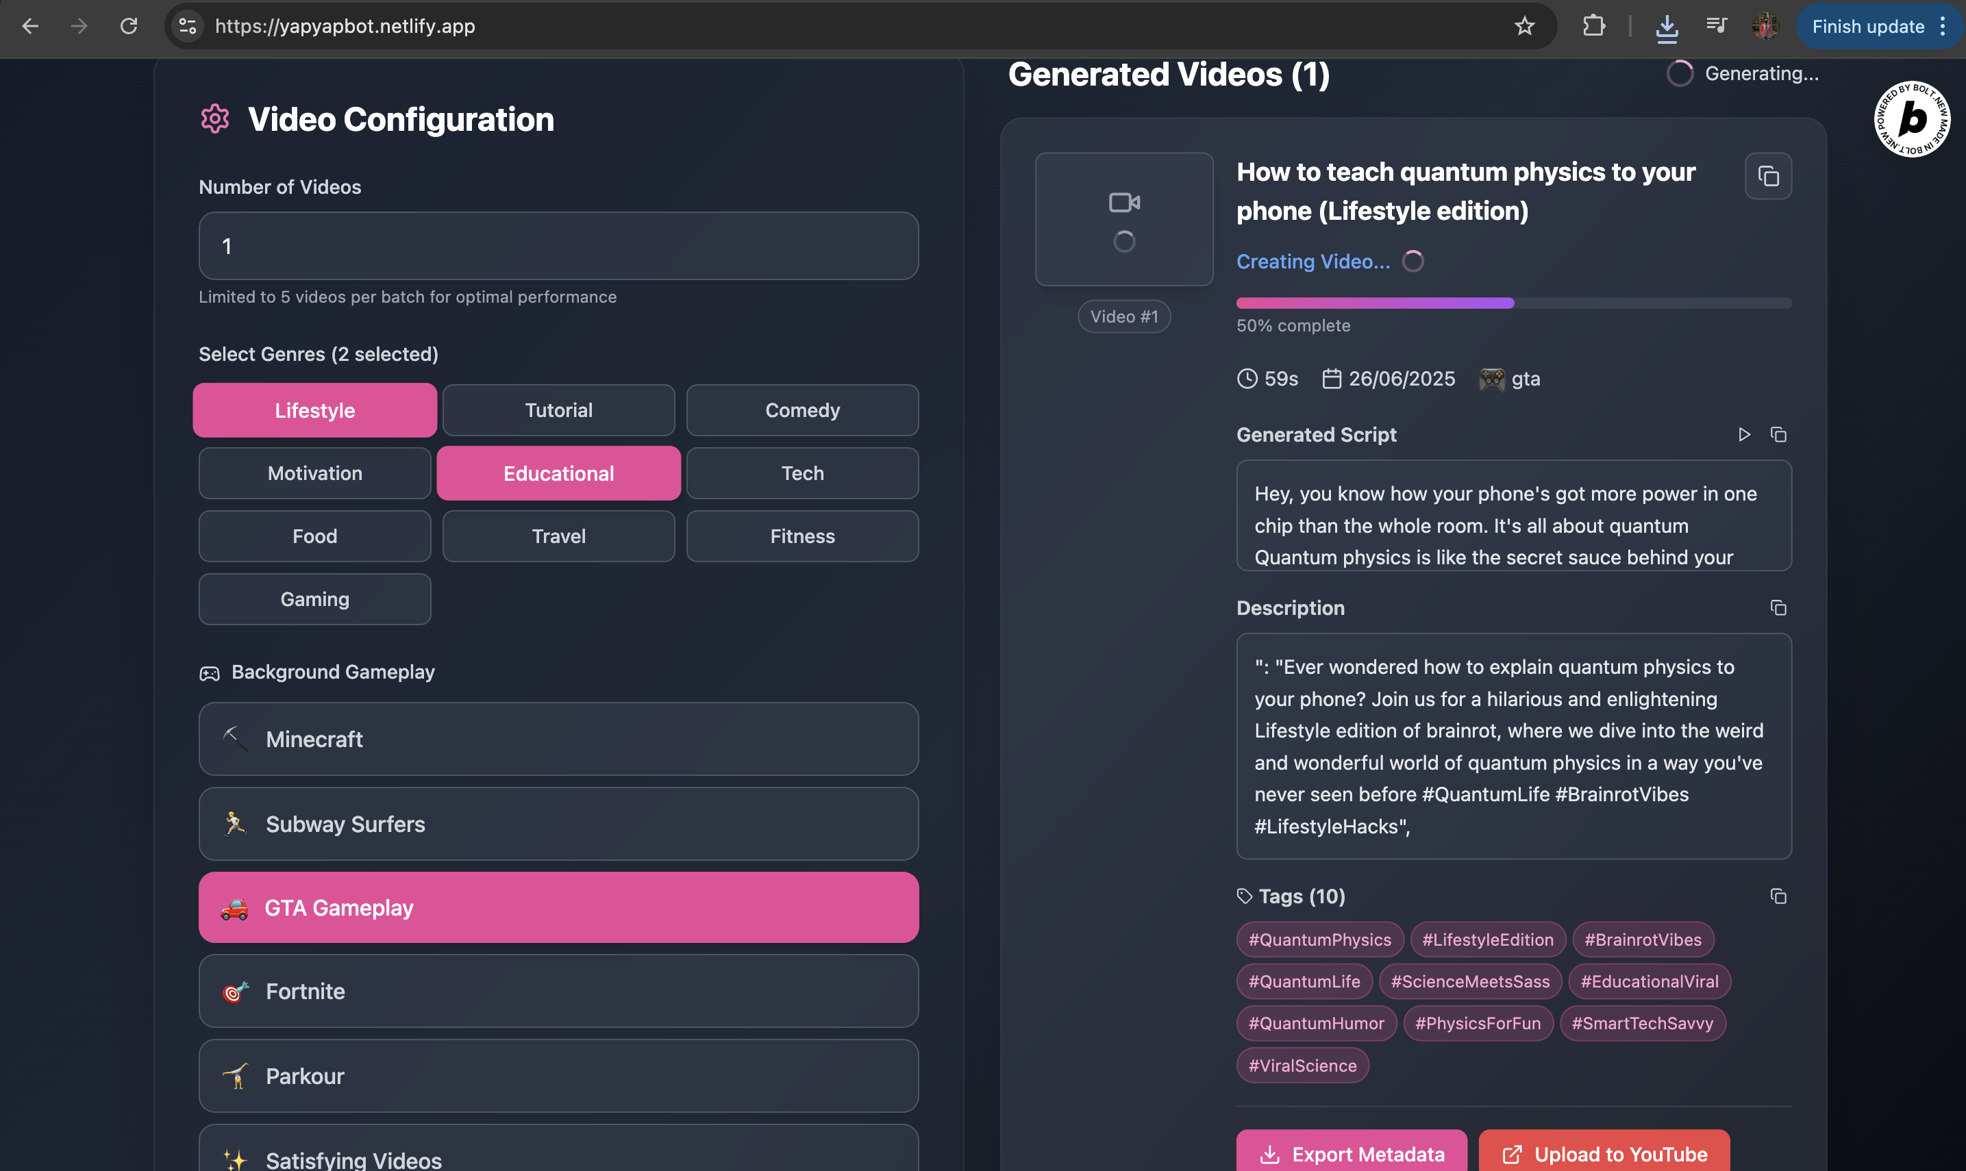
Task: Click Export Metadata button
Action: click(x=1351, y=1154)
